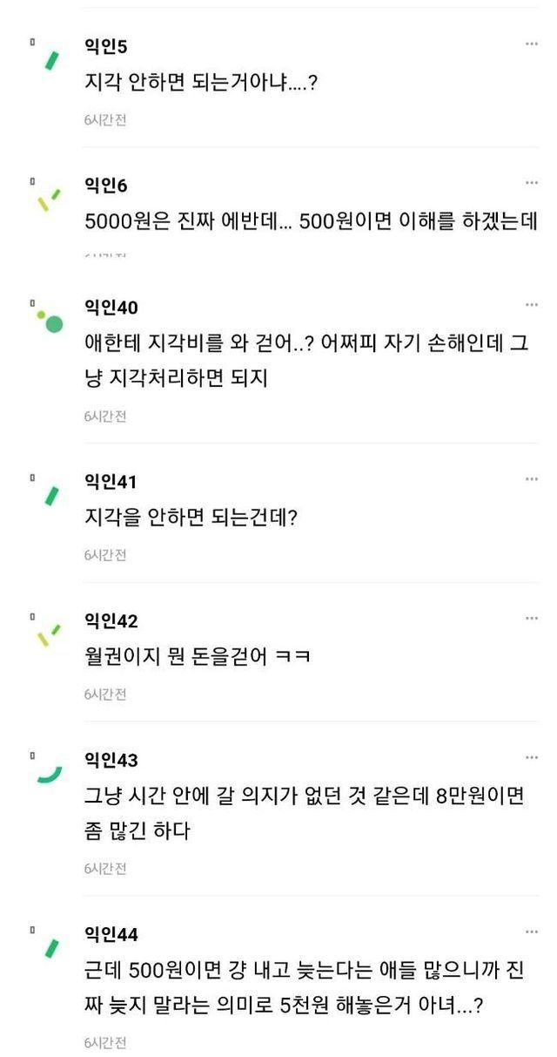This screenshot has width=557, height=1057.
Task: Tap username 익인40
Action: [111, 307]
